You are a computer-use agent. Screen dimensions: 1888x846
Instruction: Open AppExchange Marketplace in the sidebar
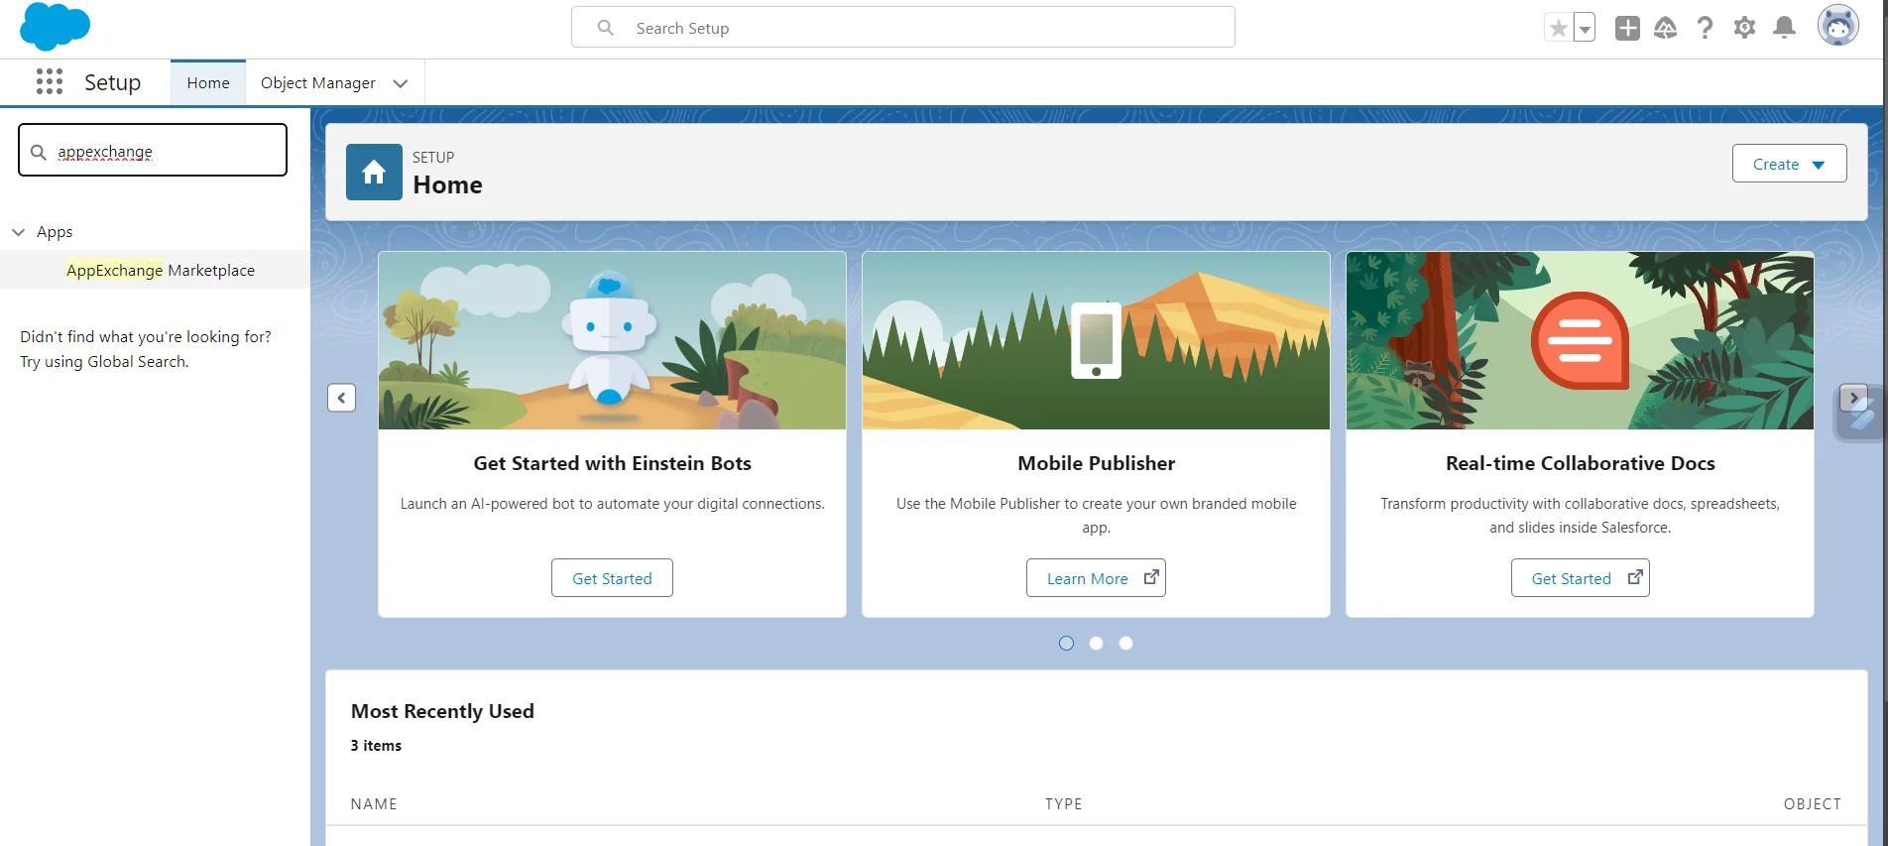(161, 270)
